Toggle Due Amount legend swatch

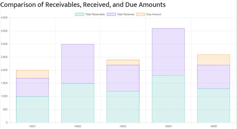pos(141,14)
